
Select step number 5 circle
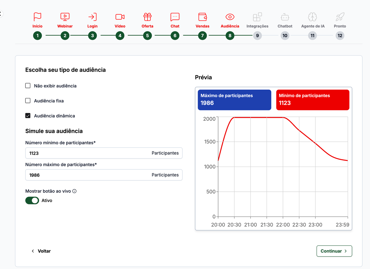147,36
